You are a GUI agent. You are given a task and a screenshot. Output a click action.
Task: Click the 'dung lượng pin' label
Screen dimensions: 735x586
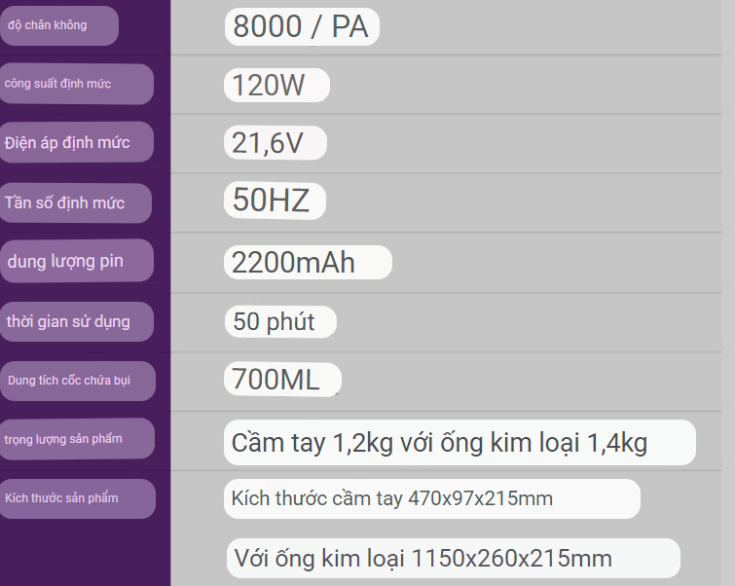(x=76, y=261)
